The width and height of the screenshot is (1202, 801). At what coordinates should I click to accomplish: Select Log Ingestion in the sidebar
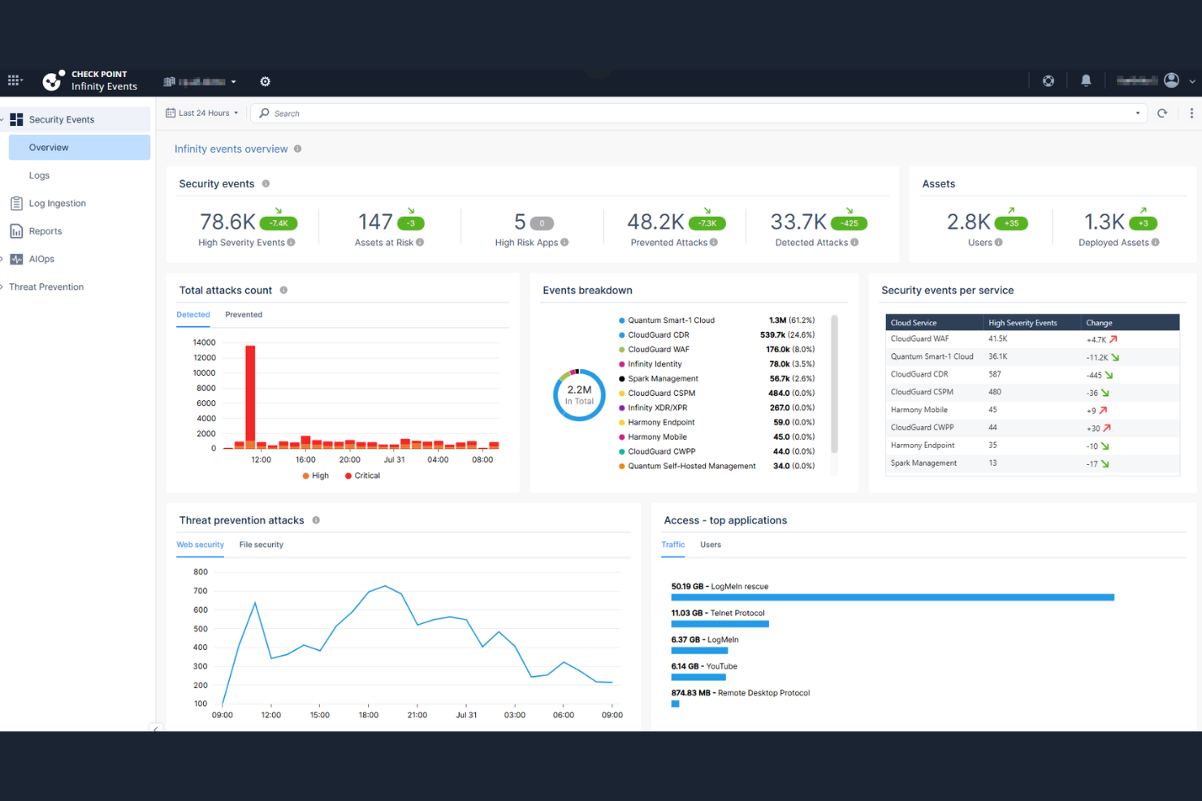57,203
